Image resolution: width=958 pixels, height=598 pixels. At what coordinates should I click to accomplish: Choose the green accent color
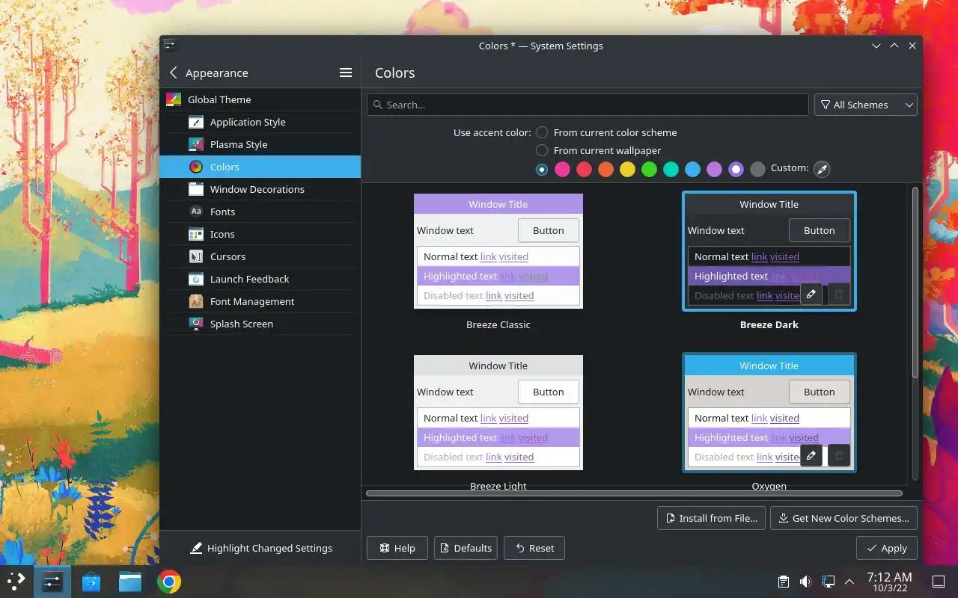coord(649,170)
